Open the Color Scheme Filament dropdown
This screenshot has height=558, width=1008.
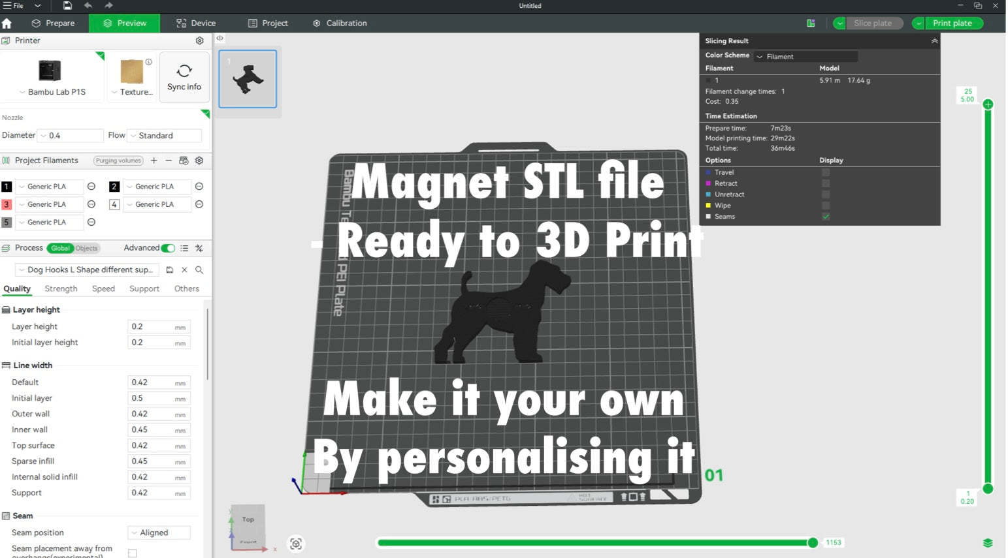(805, 57)
